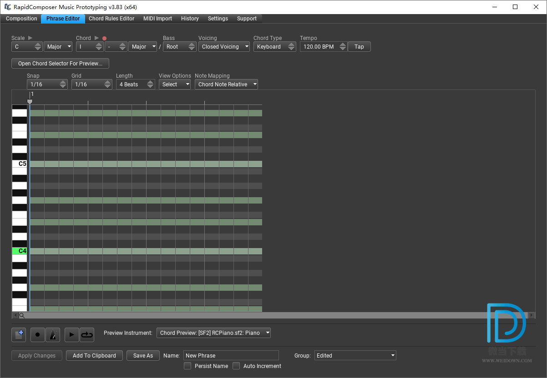Enable the Auto Increment checkbox
The width and height of the screenshot is (547, 378).
tap(236, 366)
